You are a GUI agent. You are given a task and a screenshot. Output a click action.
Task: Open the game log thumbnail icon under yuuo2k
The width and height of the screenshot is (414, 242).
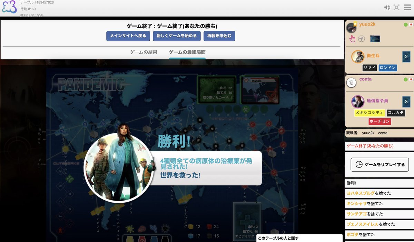click(x=375, y=39)
